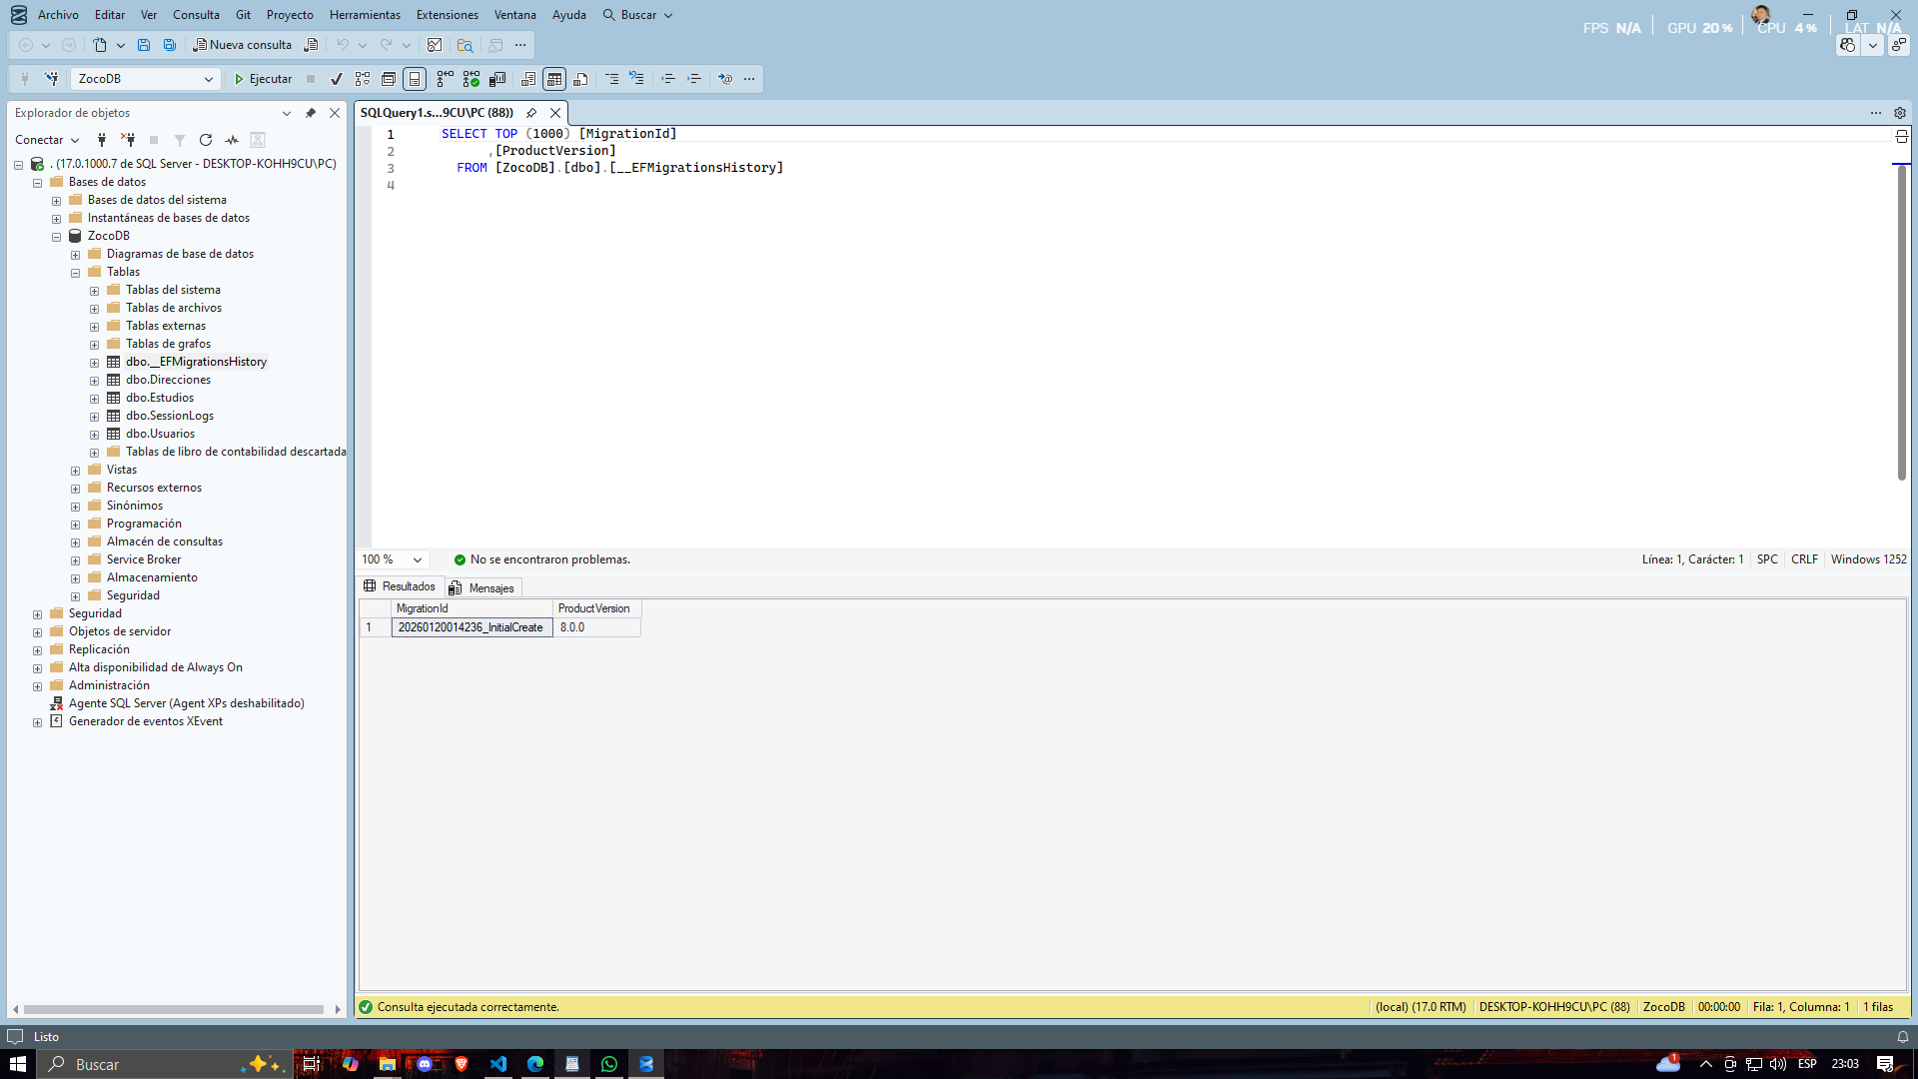Select the 20260120014236_InitialCreate cell
Image resolution: width=1918 pixels, height=1079 pixels.
[x=472, y=627]
